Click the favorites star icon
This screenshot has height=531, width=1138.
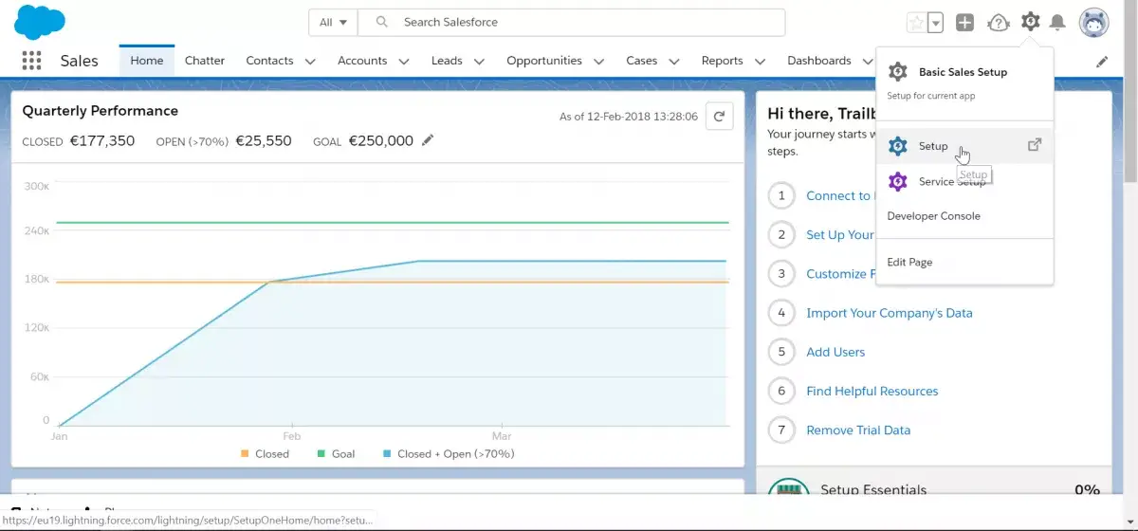click(916, 23)
